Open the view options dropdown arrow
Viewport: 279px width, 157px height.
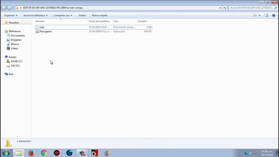tap(259, 15)
